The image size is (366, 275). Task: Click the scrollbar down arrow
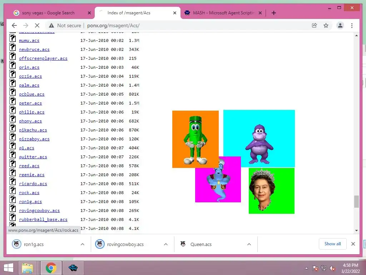click(x=356, y=231)
